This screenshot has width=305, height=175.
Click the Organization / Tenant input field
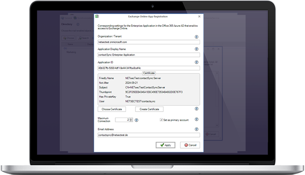pyautogui.click(x=149, y=42)
